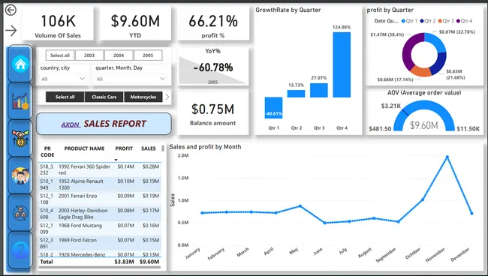488x276 pixels.
Task: Open the handshake money sidebar icon
Action: click(20, 138)
